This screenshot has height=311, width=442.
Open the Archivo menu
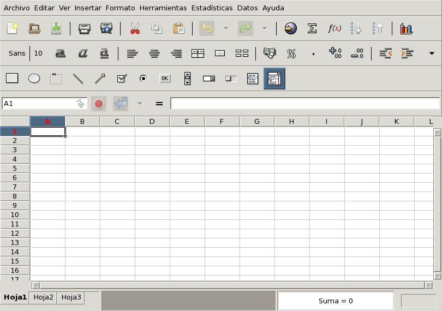(16, 8)
